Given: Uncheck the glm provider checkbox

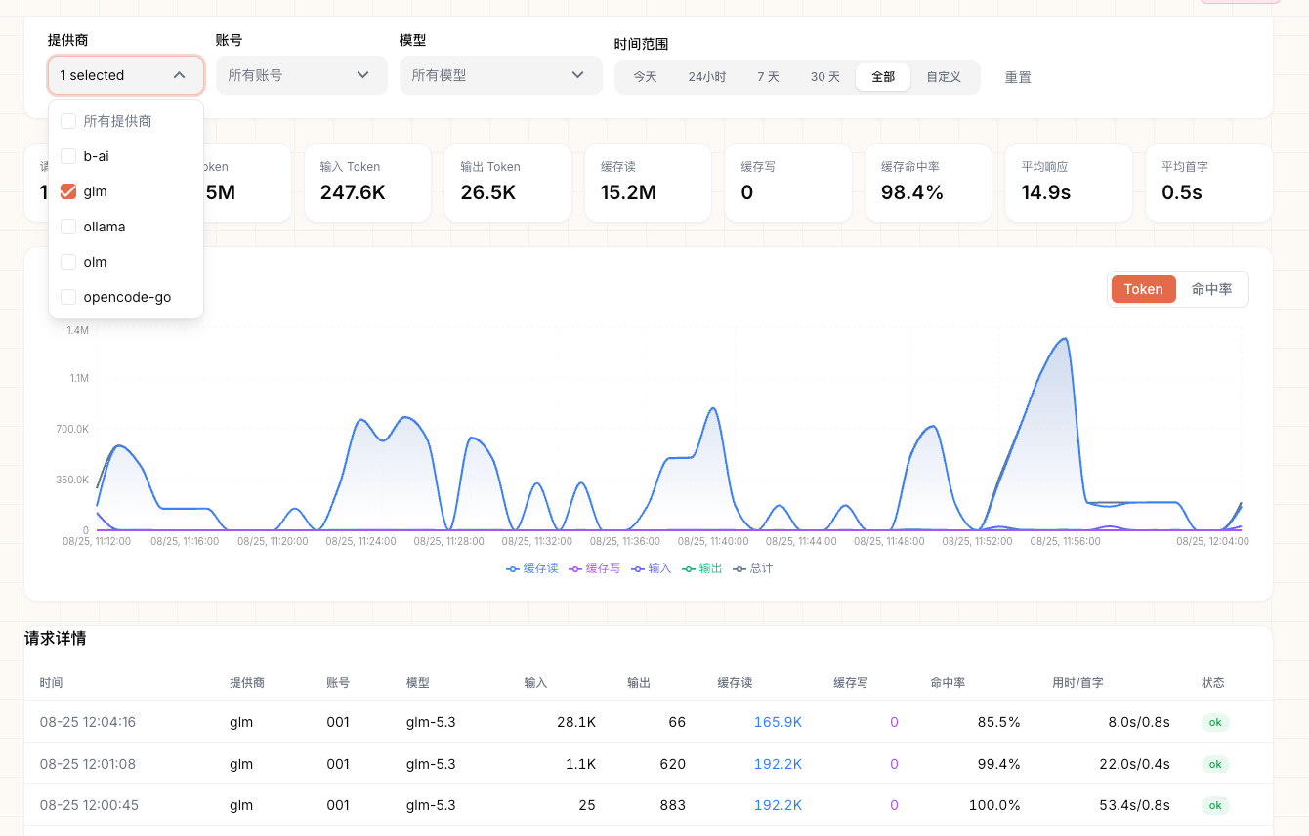Looking at the screenshot, I should click(68, 191).
